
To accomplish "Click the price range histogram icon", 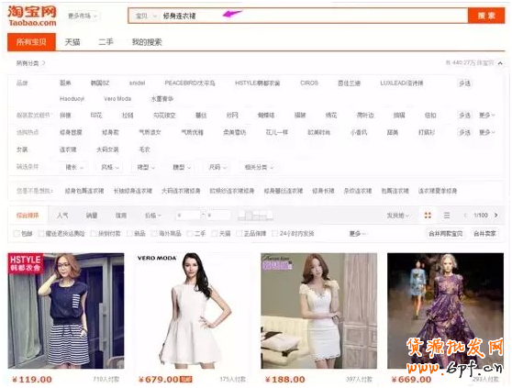I will coord(255,216).
